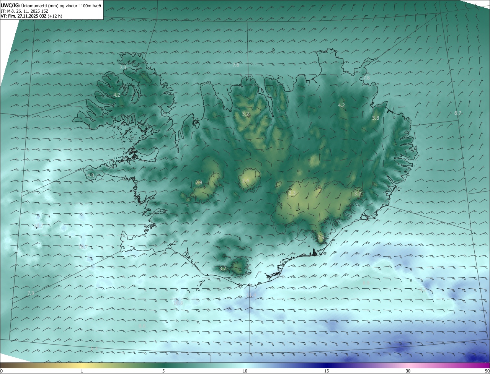Click the "5" tick label on the scale
Image resolution: width=490 pixels, height=374 pixels.
tap(163, 371)
